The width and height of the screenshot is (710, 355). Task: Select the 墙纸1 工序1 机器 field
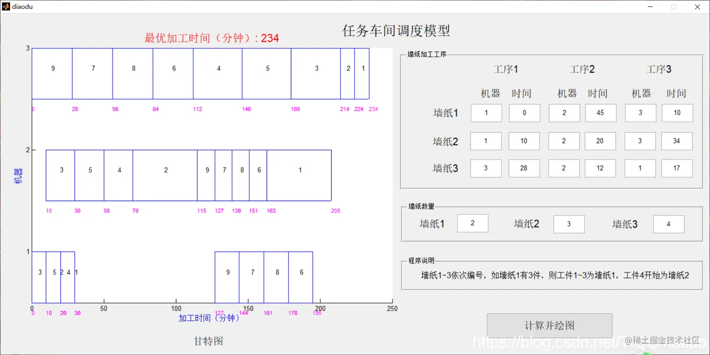pyautogui.click(x=486, y=113)
